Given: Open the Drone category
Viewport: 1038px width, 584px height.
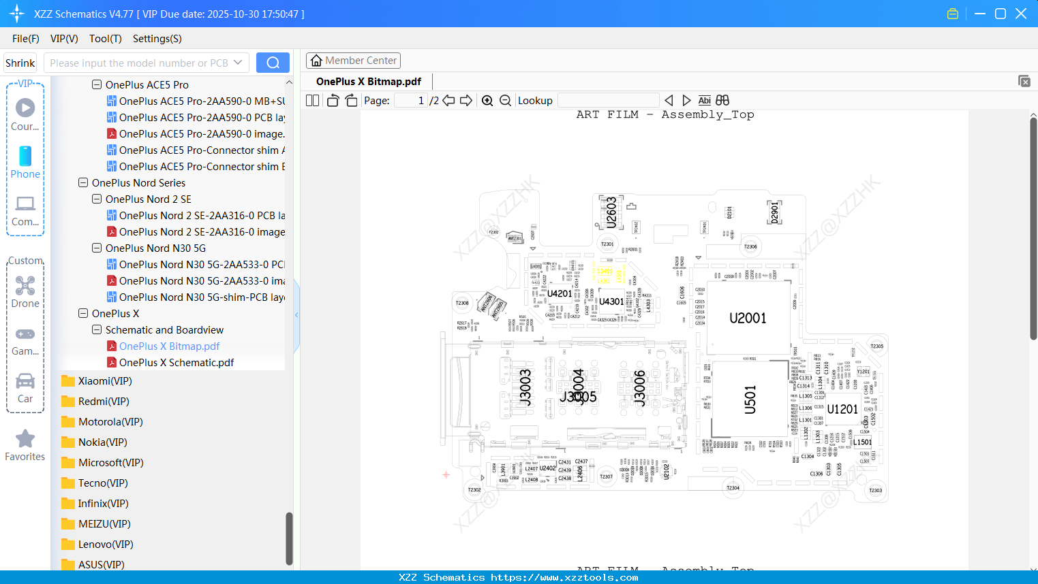Looking at the screenshot, I should (x=25, y=292).
